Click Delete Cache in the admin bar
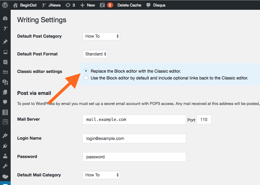The image size is (260, 185). [x=129, y=5]
